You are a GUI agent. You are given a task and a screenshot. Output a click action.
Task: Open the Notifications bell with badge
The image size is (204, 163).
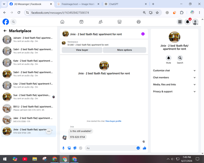coord(188,22)
